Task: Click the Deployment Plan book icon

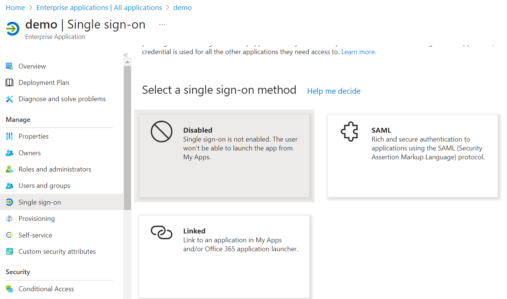Action: pos(9,83)
